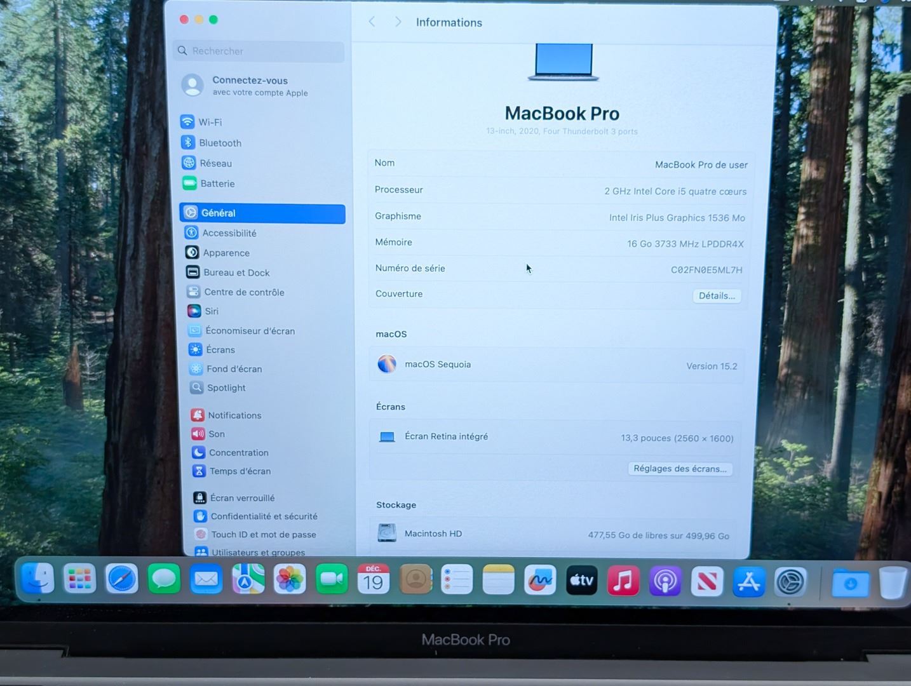
Task: Click the Détails... coverage button
Action: tap(716, 296)
